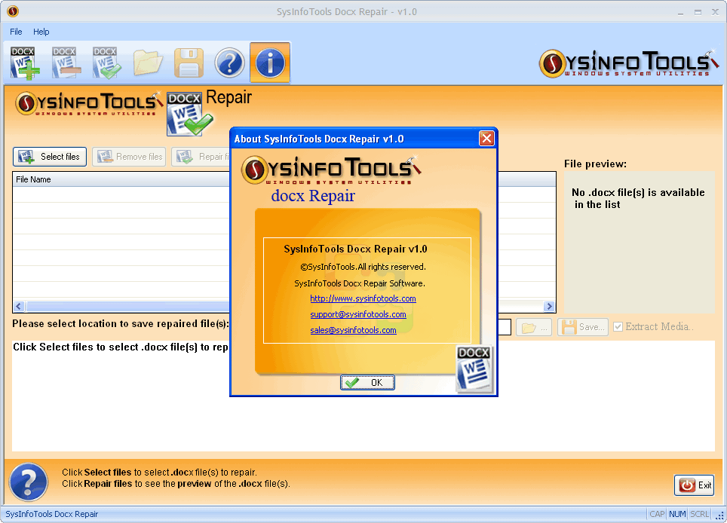Image resolution: width=727 pixels, height=523 pixels.
Task: Click the repair DOCX checkmark toolbar icon
Action: pyautogui.click(x=106, y=62)
